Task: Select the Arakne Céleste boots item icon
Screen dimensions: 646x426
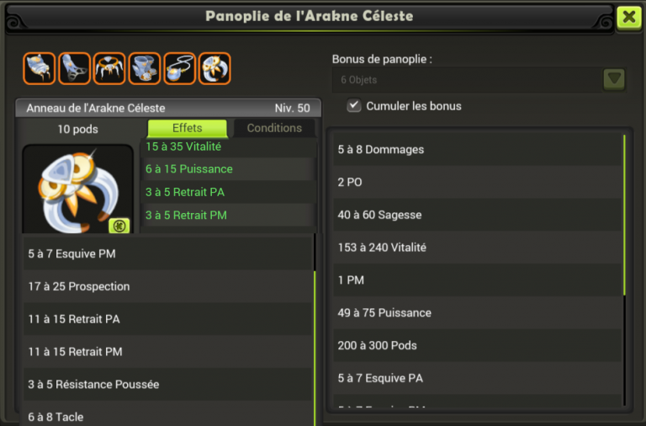Action: (x=144, y=68)
